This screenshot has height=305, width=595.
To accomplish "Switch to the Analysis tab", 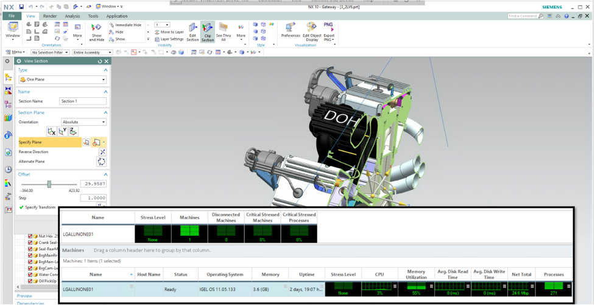I will [x=72, y=16].
